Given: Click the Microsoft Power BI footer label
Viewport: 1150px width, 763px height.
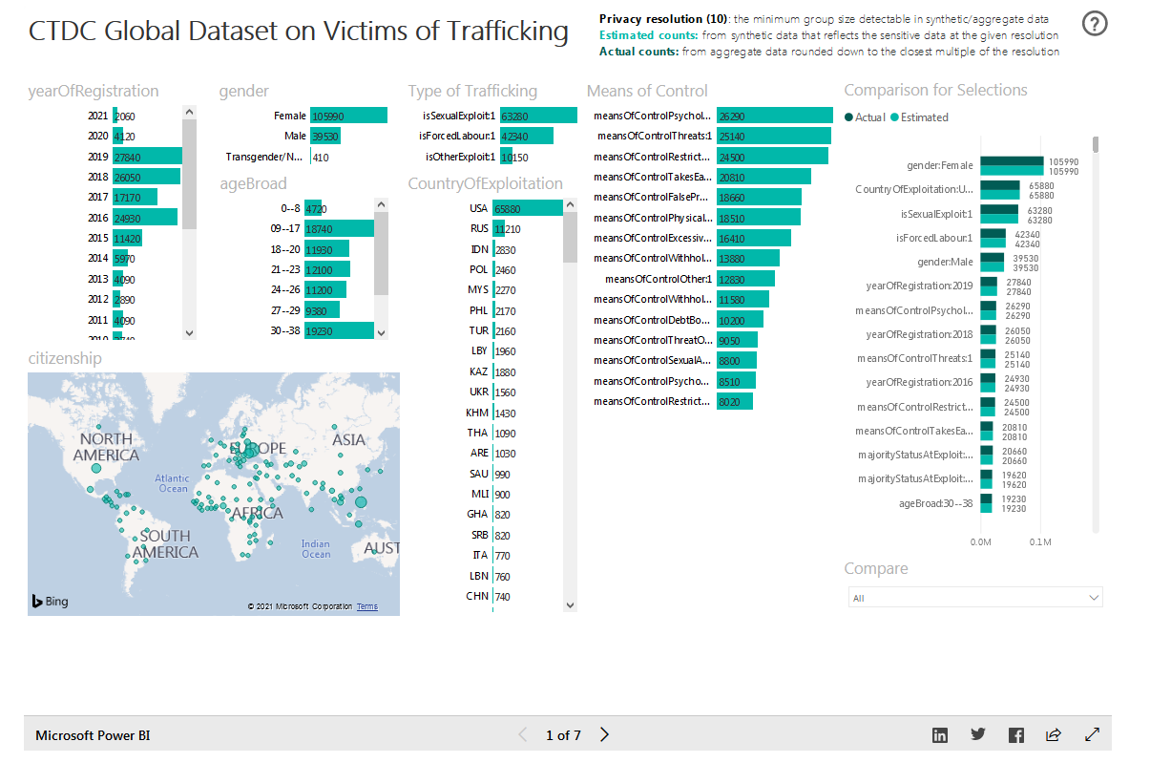Looking at the screenshot, I should pos(93,735).
